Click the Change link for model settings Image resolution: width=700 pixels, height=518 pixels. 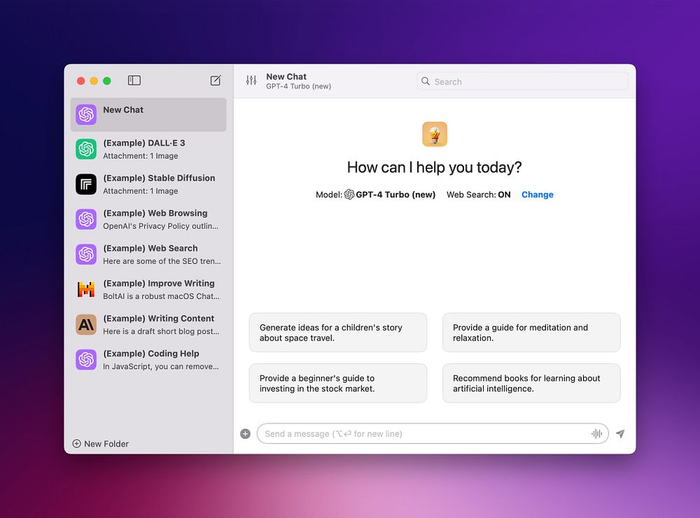pos(538,195)
